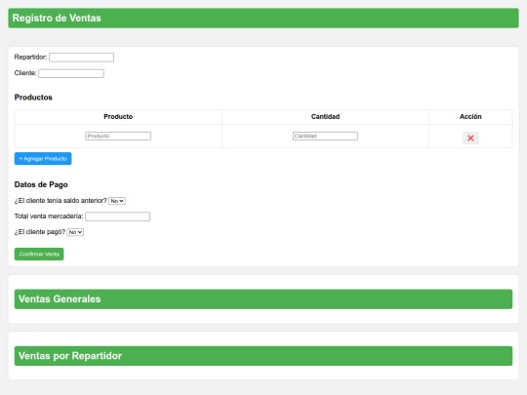
Task: Click the Cantidad placeholder input
Action: (x=325, y=136)
